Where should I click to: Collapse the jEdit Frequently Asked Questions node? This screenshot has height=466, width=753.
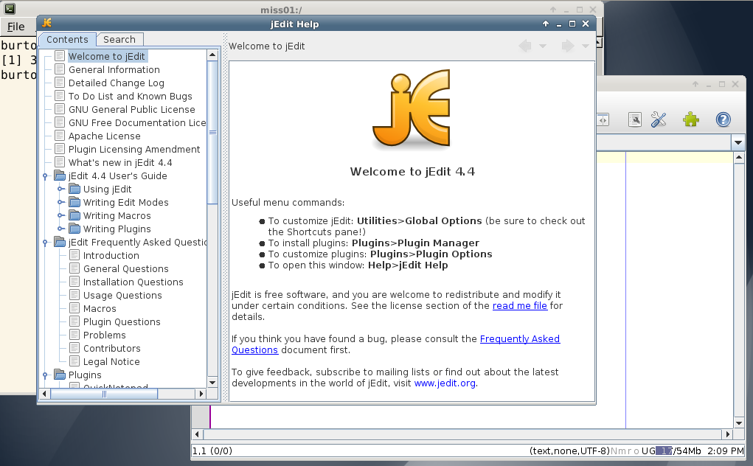click(x=45, y=243)
